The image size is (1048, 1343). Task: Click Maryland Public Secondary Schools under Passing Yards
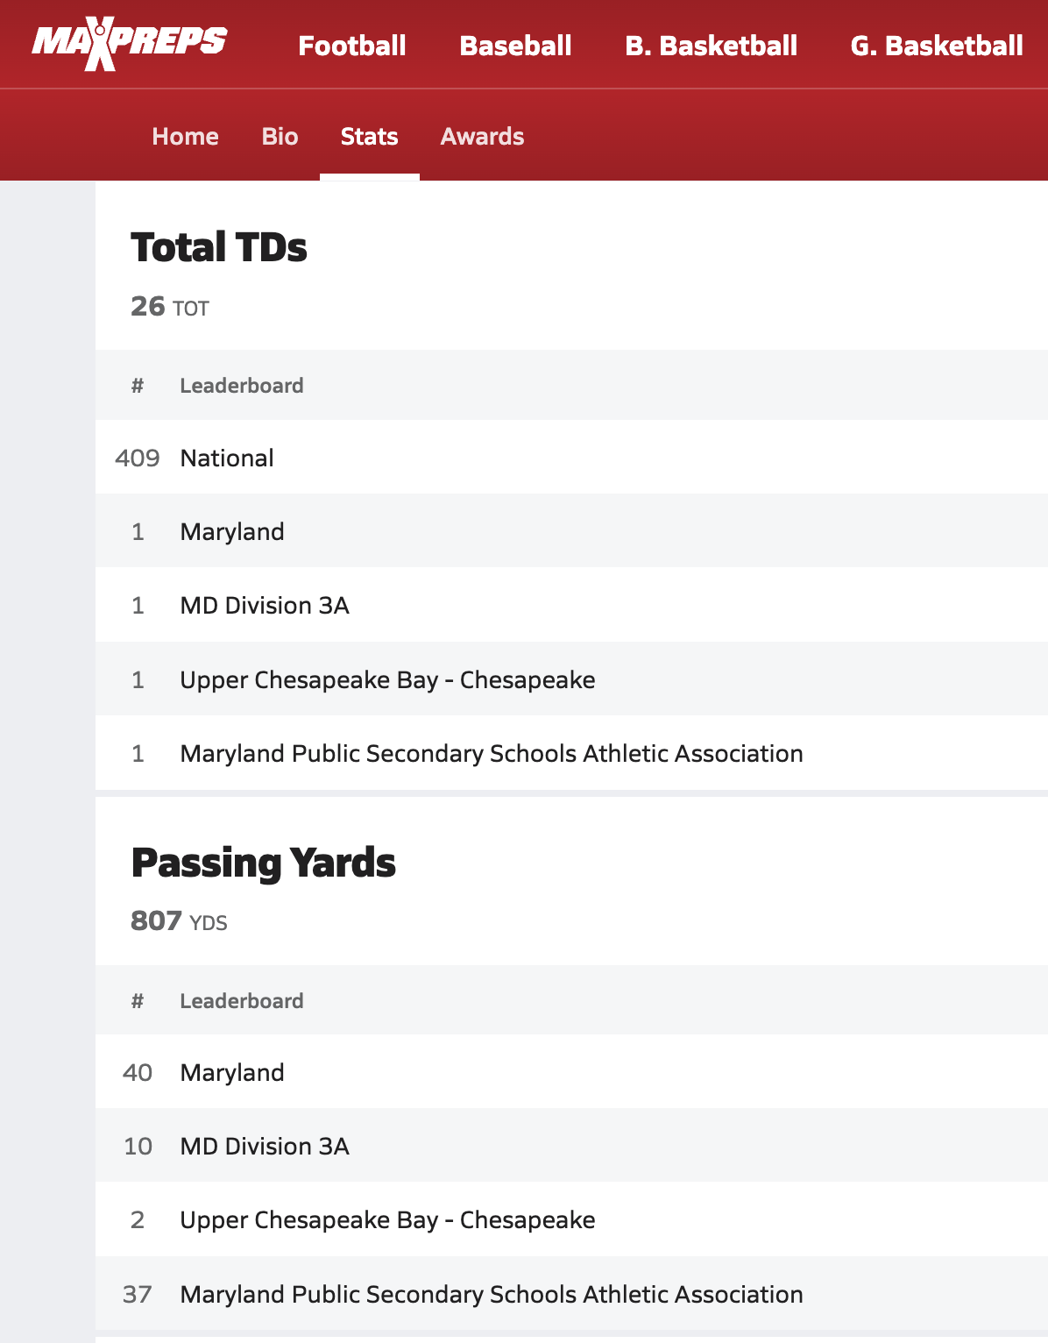(491, 1294)
